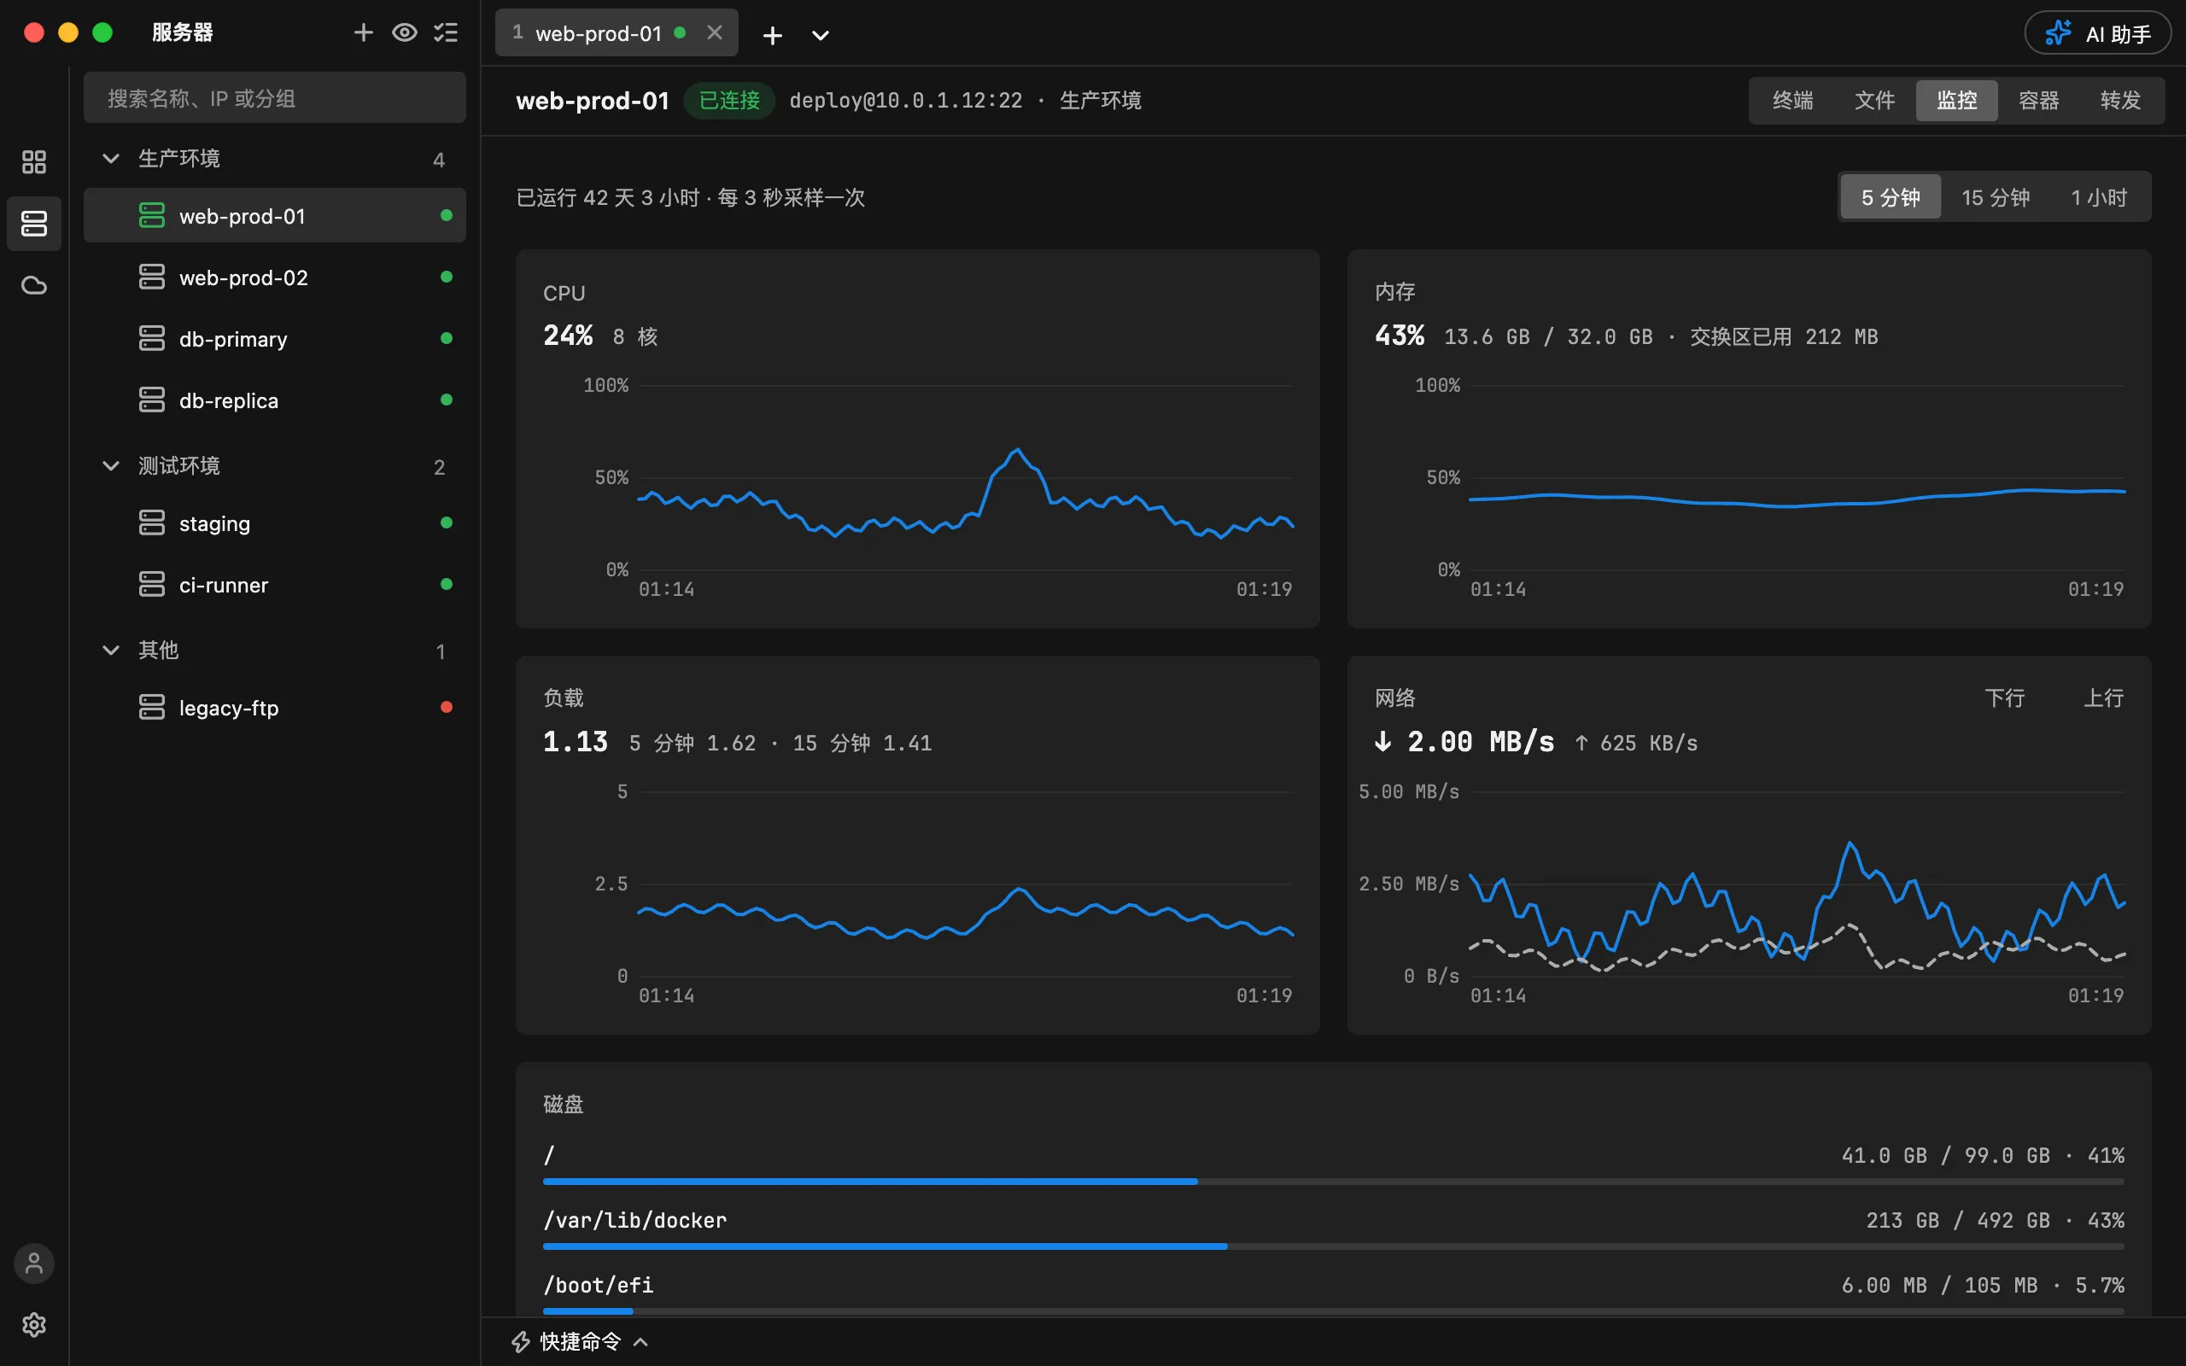Image resolution: width=2186 pixels, height=1366 pixels.
Task: Select the 1 小时 time range
Action: 2098,197
